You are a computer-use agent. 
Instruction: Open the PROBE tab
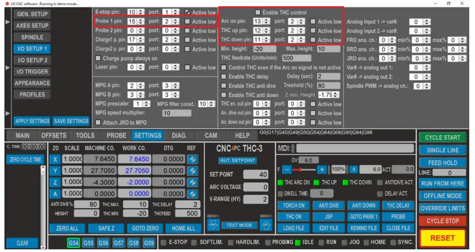coord(117,135)
